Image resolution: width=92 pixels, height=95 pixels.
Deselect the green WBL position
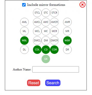(24, 40)
